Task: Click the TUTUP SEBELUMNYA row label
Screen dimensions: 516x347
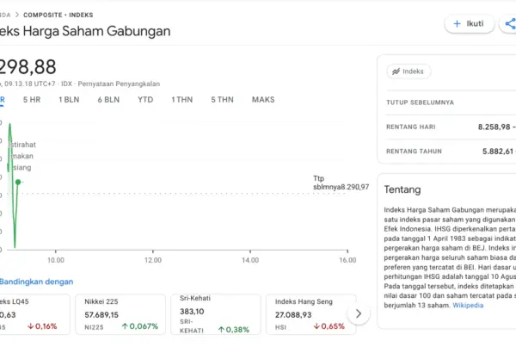Action: point(420,102)
